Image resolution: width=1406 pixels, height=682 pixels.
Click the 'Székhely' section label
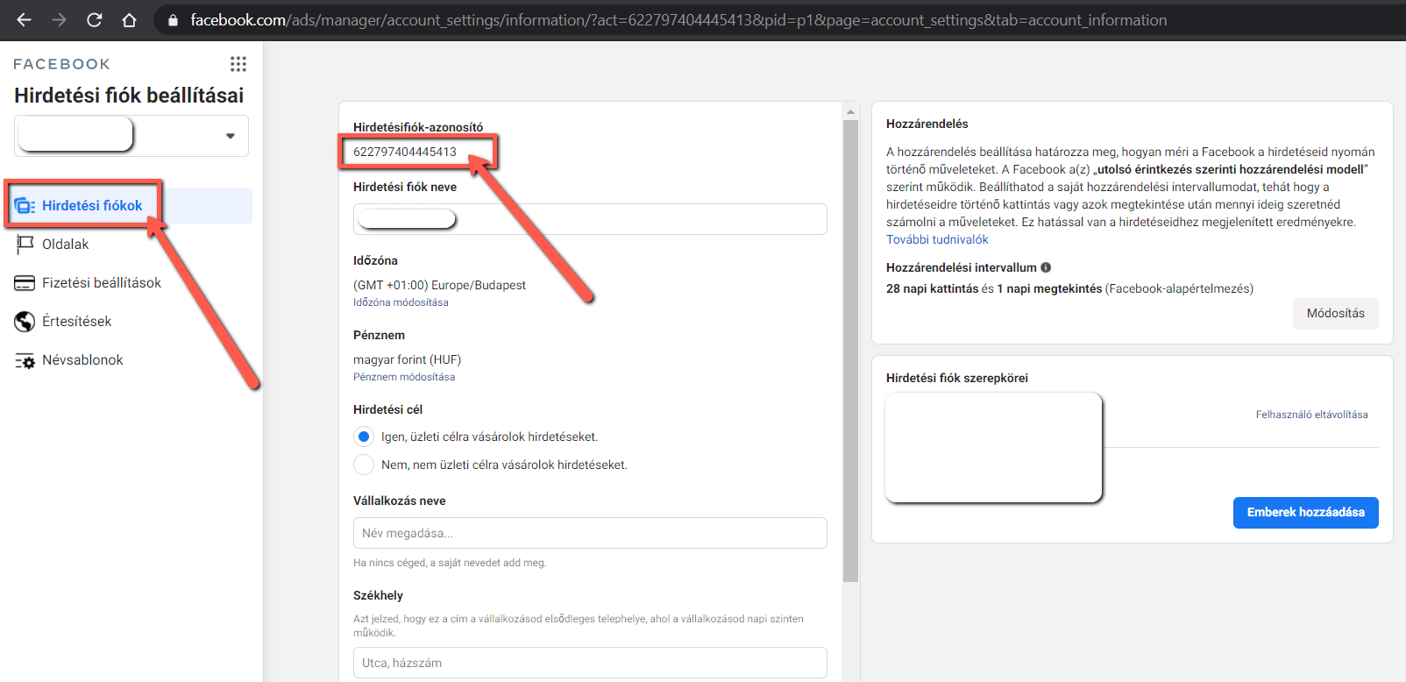click(x=378, y=595)
